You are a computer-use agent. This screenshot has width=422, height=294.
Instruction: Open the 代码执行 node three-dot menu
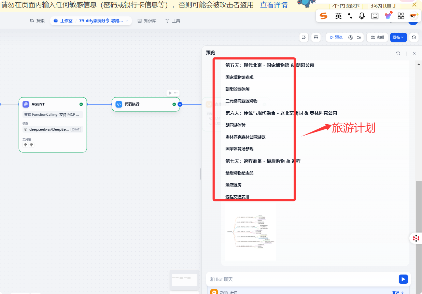tap(176, 93)
